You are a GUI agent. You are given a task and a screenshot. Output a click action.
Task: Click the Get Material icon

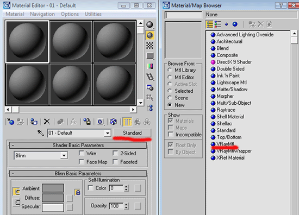(10, 122)
